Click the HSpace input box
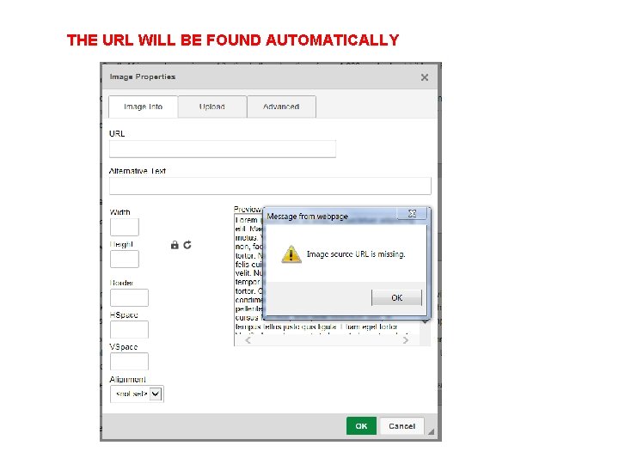 [129, 329]
